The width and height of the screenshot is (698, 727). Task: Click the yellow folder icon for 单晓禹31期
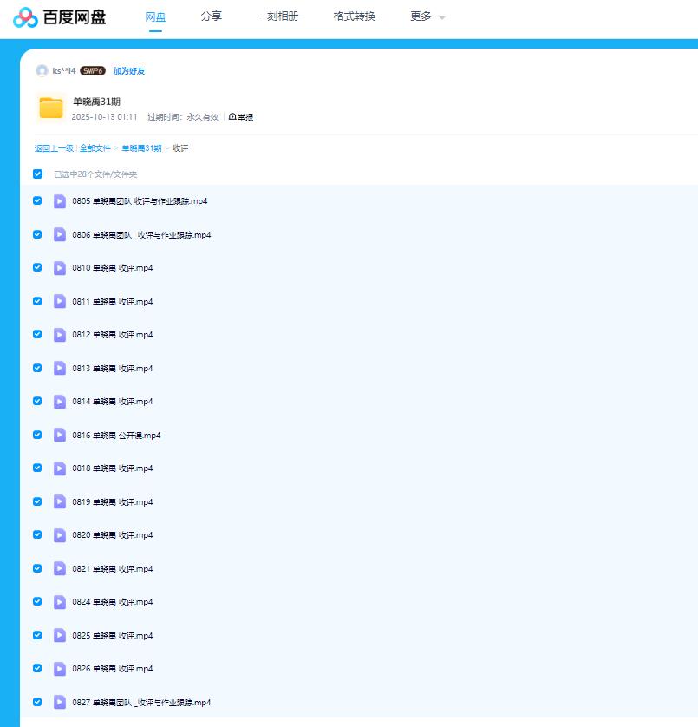tap(51, 108)
